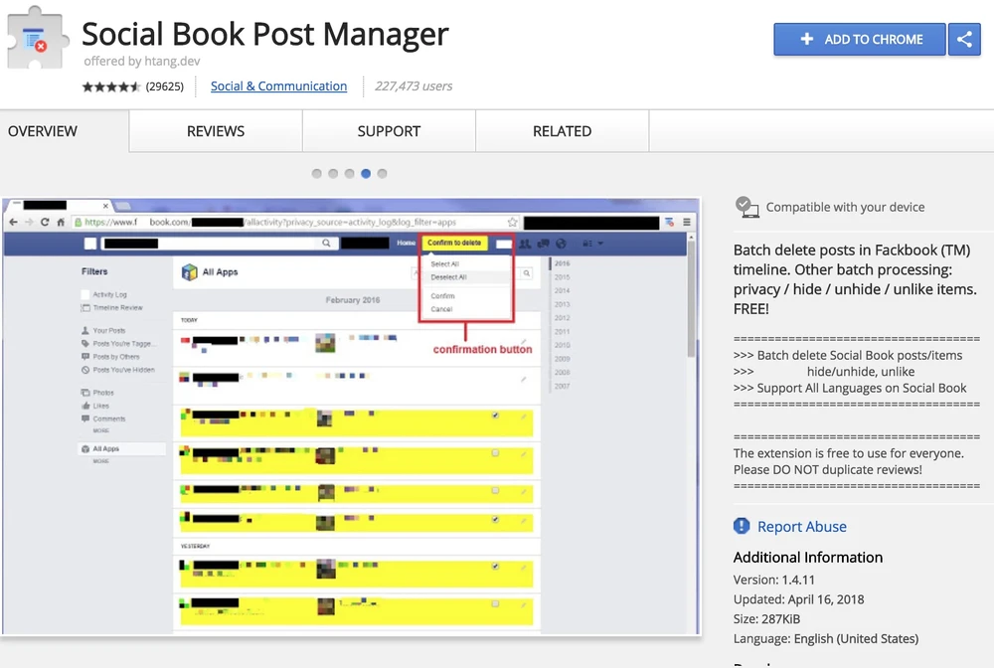994x668 pixels.
Task: Click the tag icon beside Posts You're Tagged
Action: [x=84, y=344]
